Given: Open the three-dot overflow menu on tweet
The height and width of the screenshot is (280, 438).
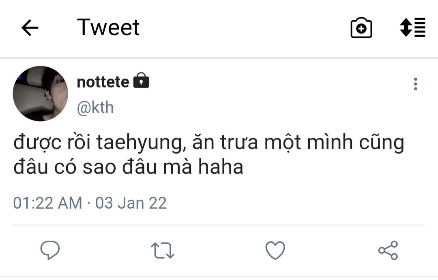Looking at the screenshot, I should pos(415,84).
